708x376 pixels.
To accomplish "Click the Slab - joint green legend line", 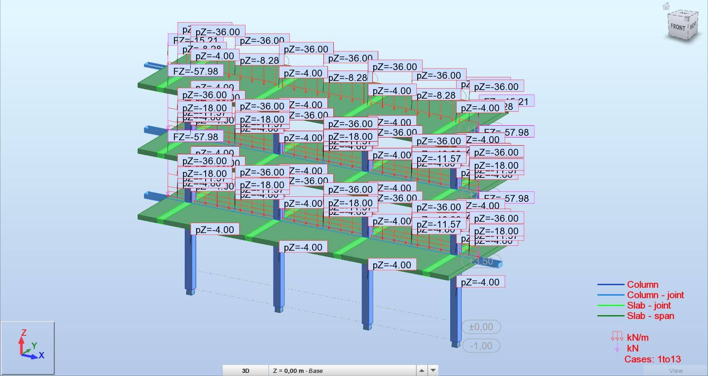I will [611, 305].
